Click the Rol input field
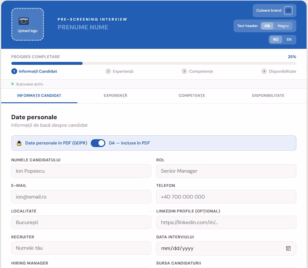 click(226, 171)
